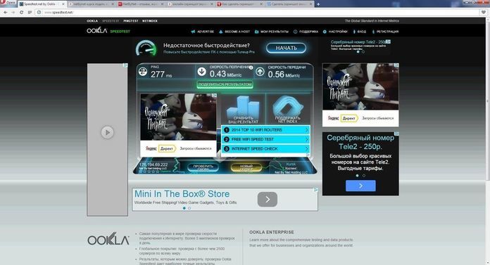490x265 pixels.
Task: Click the blue arrow button in Tele2 ad
Action: point(360,186)
